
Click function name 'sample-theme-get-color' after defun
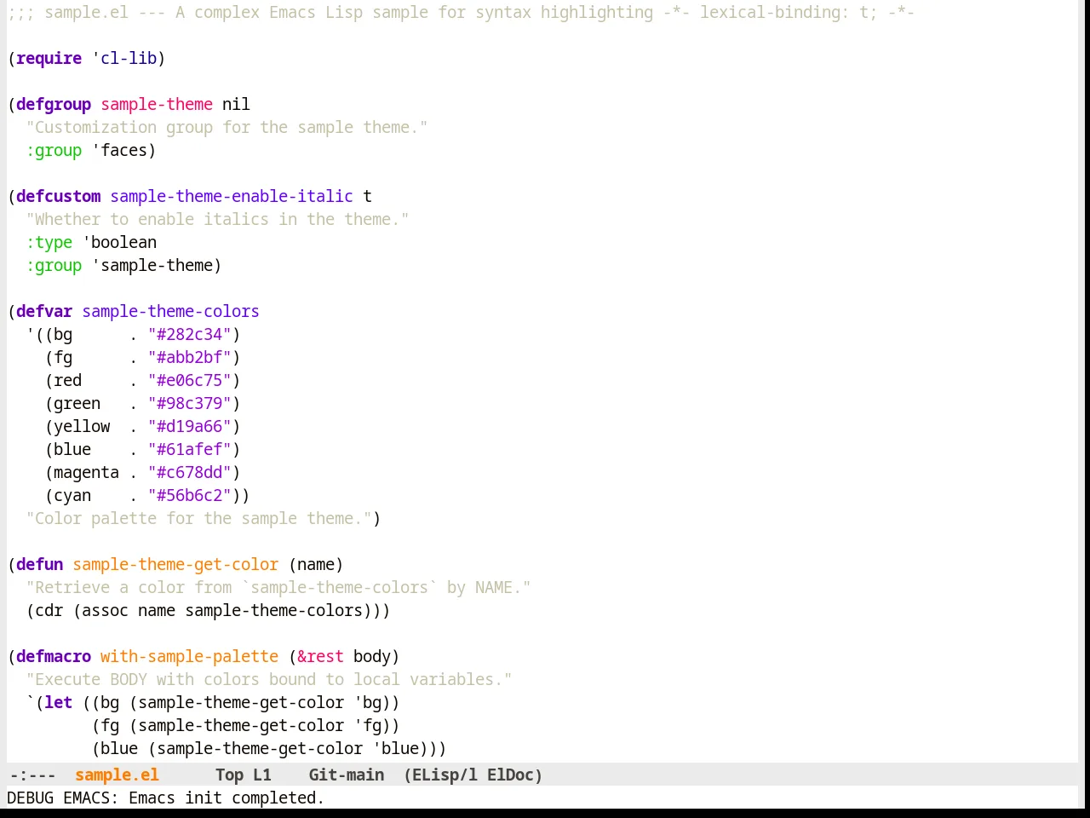[x=175, y=564]
